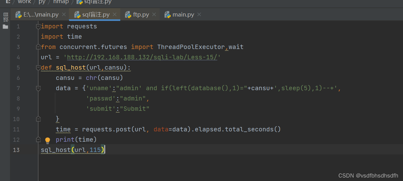The image size is (403, 181).
Task: Click the 'uname' key on line 7
Action: pos(99,88)
